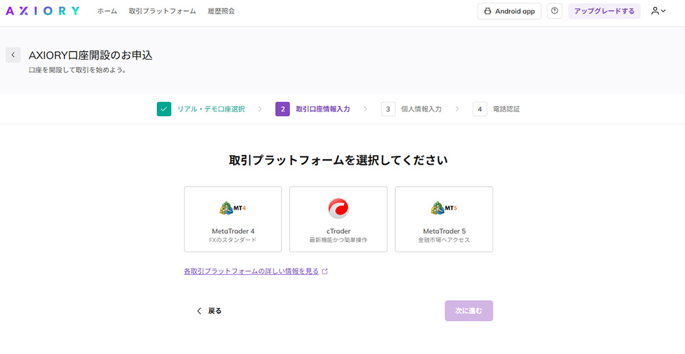Viewport: 685px width, 354px height.
Task: Click the 口座を開設して取引を始めよう subtitle
Action: pyautogui.click(x=77, y=69)
